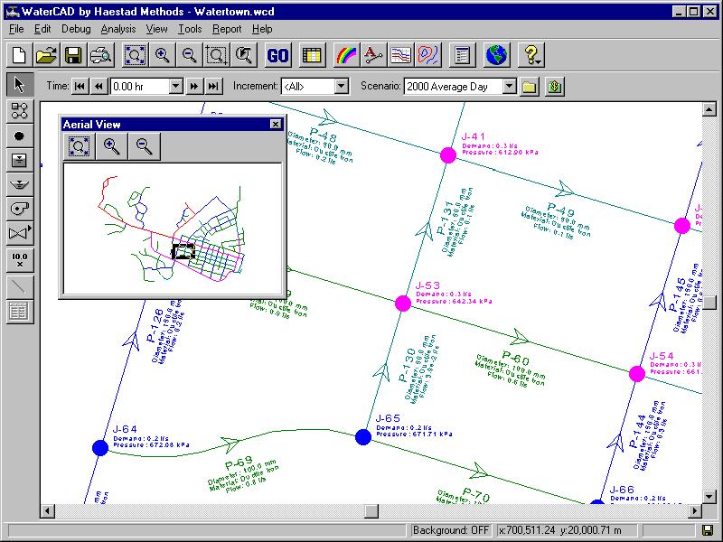The width and height of the screenshot is (723, 542).
Task: Step back one time increment
Action: 99,86
